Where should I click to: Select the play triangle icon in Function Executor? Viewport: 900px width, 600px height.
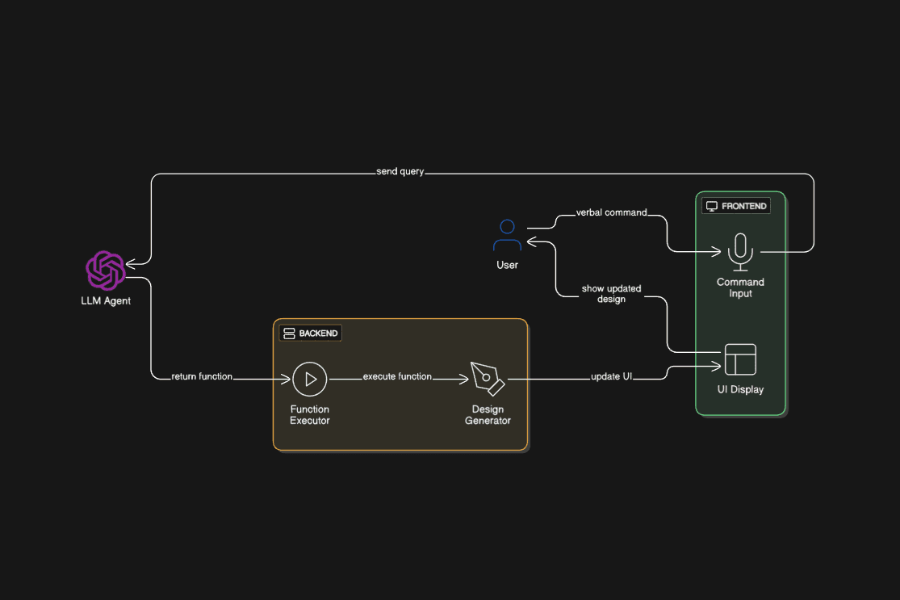[x=309, y=378]
